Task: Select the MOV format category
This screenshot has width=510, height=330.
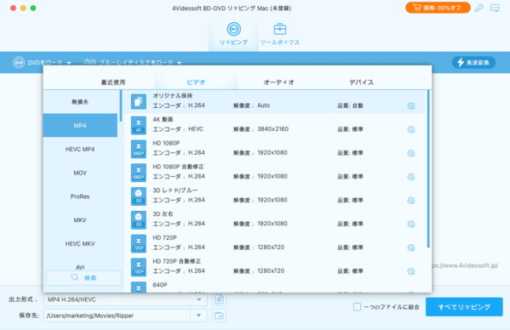Action: tap(80, 173)
